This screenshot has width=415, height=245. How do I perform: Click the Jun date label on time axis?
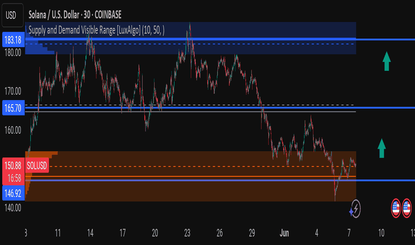(284, 233)
